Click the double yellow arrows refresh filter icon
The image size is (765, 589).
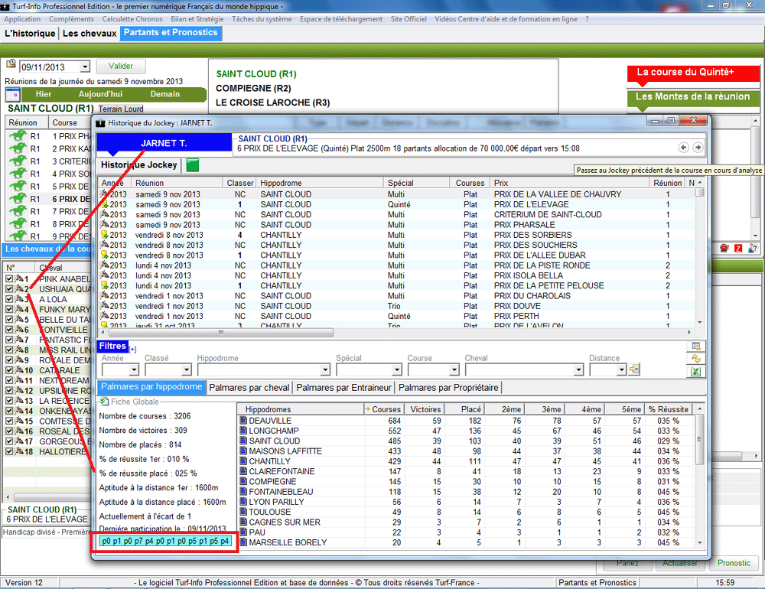(695, 359)
